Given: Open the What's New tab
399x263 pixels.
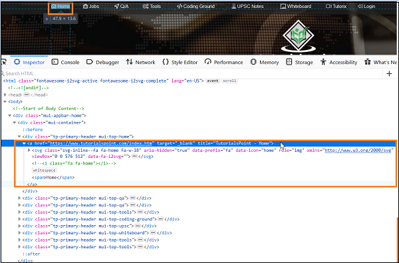Looking at the screenshot, I should 380,62.
